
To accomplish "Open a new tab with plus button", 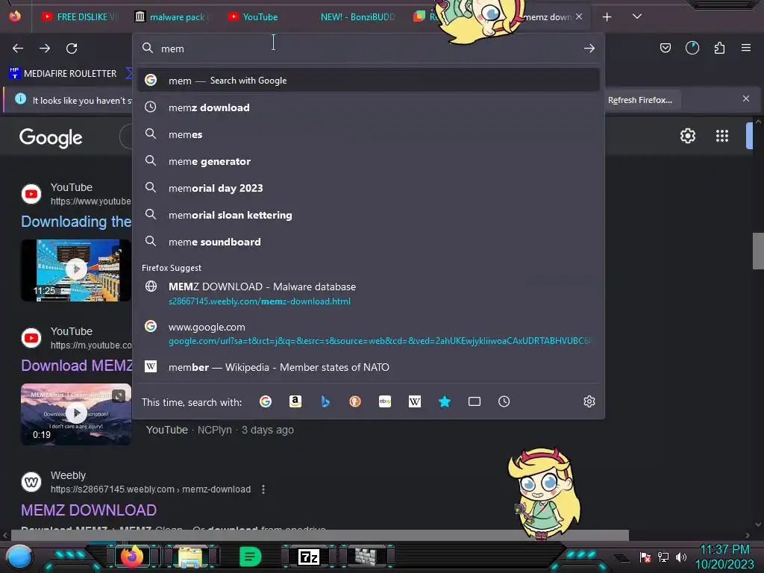I will (x=607, y=17).
